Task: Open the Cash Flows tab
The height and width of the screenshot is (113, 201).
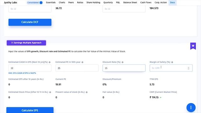Action: [146, 3]
